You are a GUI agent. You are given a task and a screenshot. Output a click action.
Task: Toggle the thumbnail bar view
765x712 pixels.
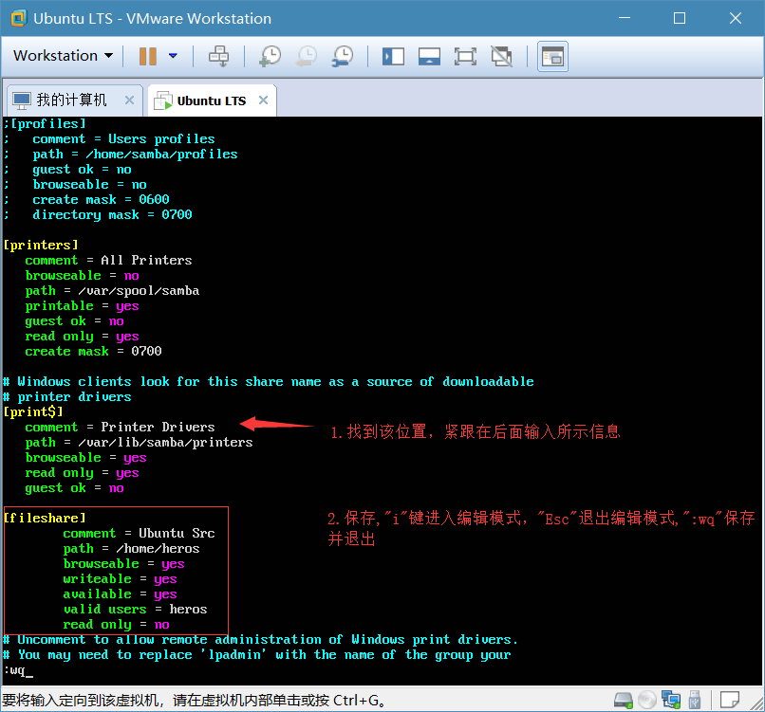coord(429,56)
